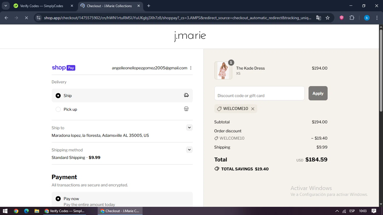Open the Windows Start menu
This screenshot has height=215, width=383.
[5, 211]
